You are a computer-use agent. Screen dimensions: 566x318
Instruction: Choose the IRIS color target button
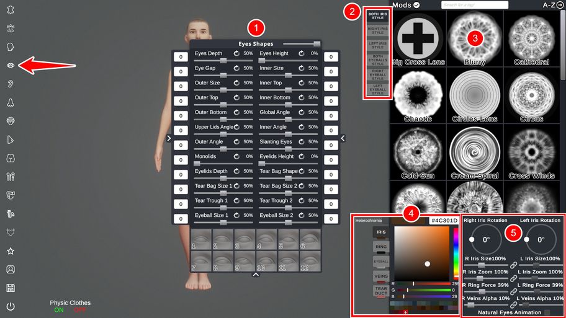(381, 232)
